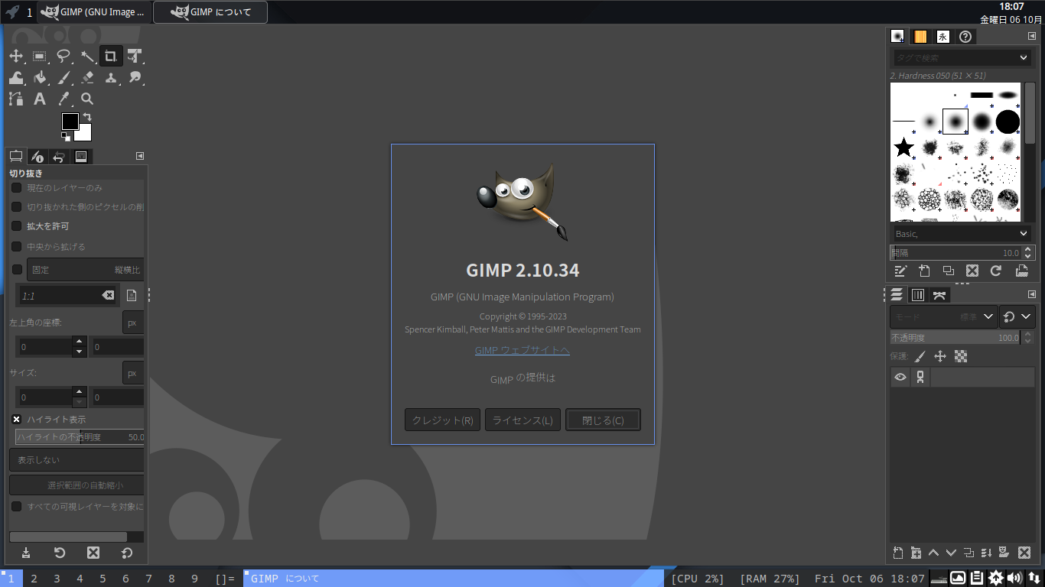Select the Clone stamp tool
The height and width of the screenshot is (587, 1045).
pyautogui.click(x=111, y=77)
